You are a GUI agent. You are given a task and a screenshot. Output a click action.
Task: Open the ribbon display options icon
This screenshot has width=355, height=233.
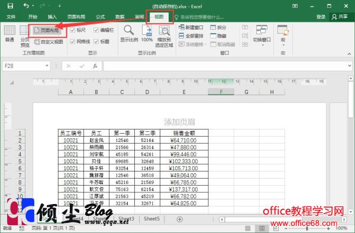pos(295,6)
